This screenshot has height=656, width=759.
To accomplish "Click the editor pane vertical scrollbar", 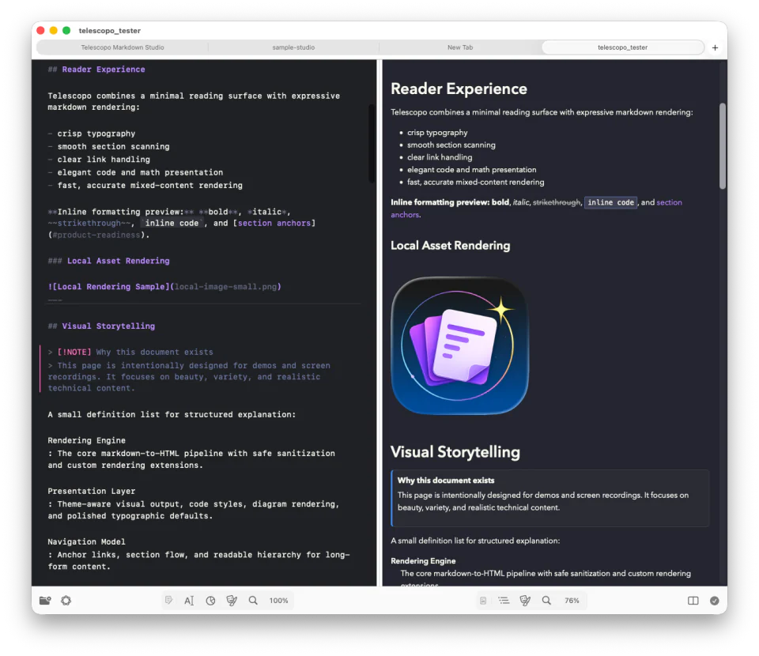I will click(x=372, y=143).
